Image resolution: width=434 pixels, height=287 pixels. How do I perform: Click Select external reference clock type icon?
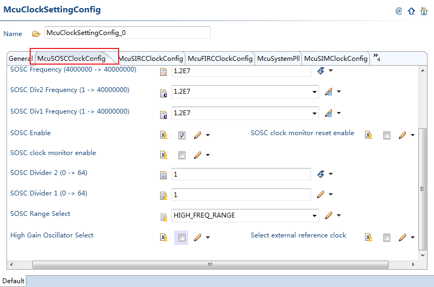click(368, 237)
